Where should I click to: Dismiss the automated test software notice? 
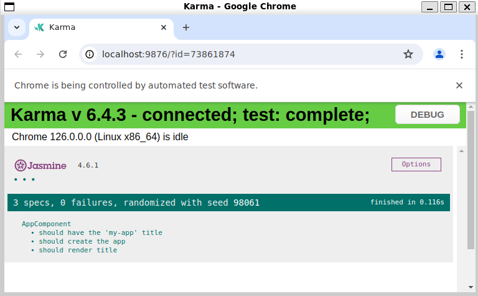(x=459, y=85)
